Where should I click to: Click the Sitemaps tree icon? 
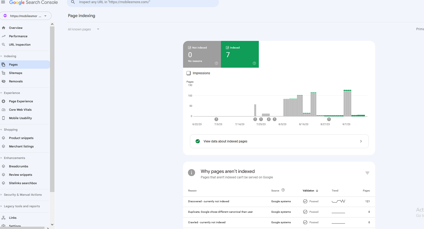point(3,73)
